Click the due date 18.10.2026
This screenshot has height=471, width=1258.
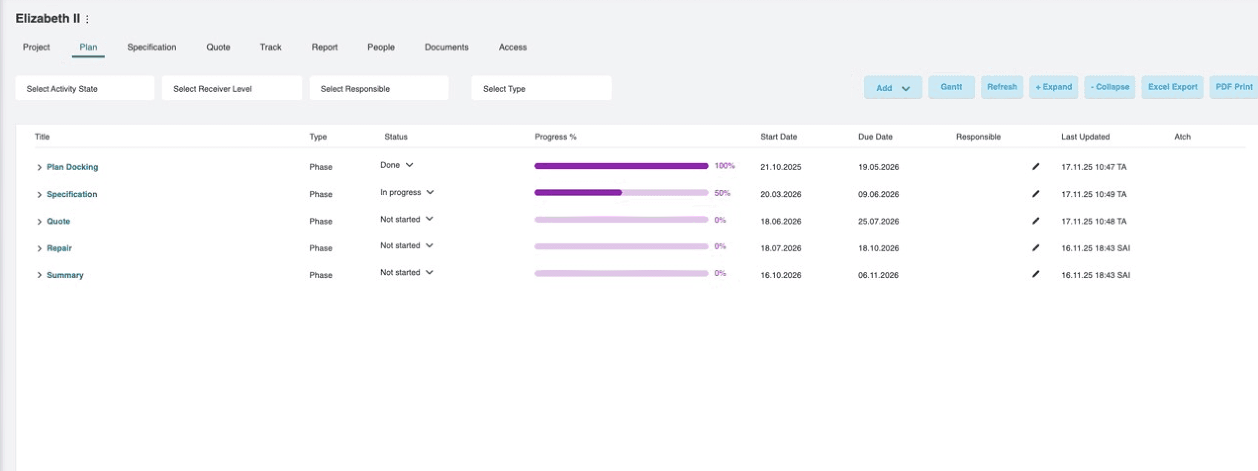[x=878, y=248]
